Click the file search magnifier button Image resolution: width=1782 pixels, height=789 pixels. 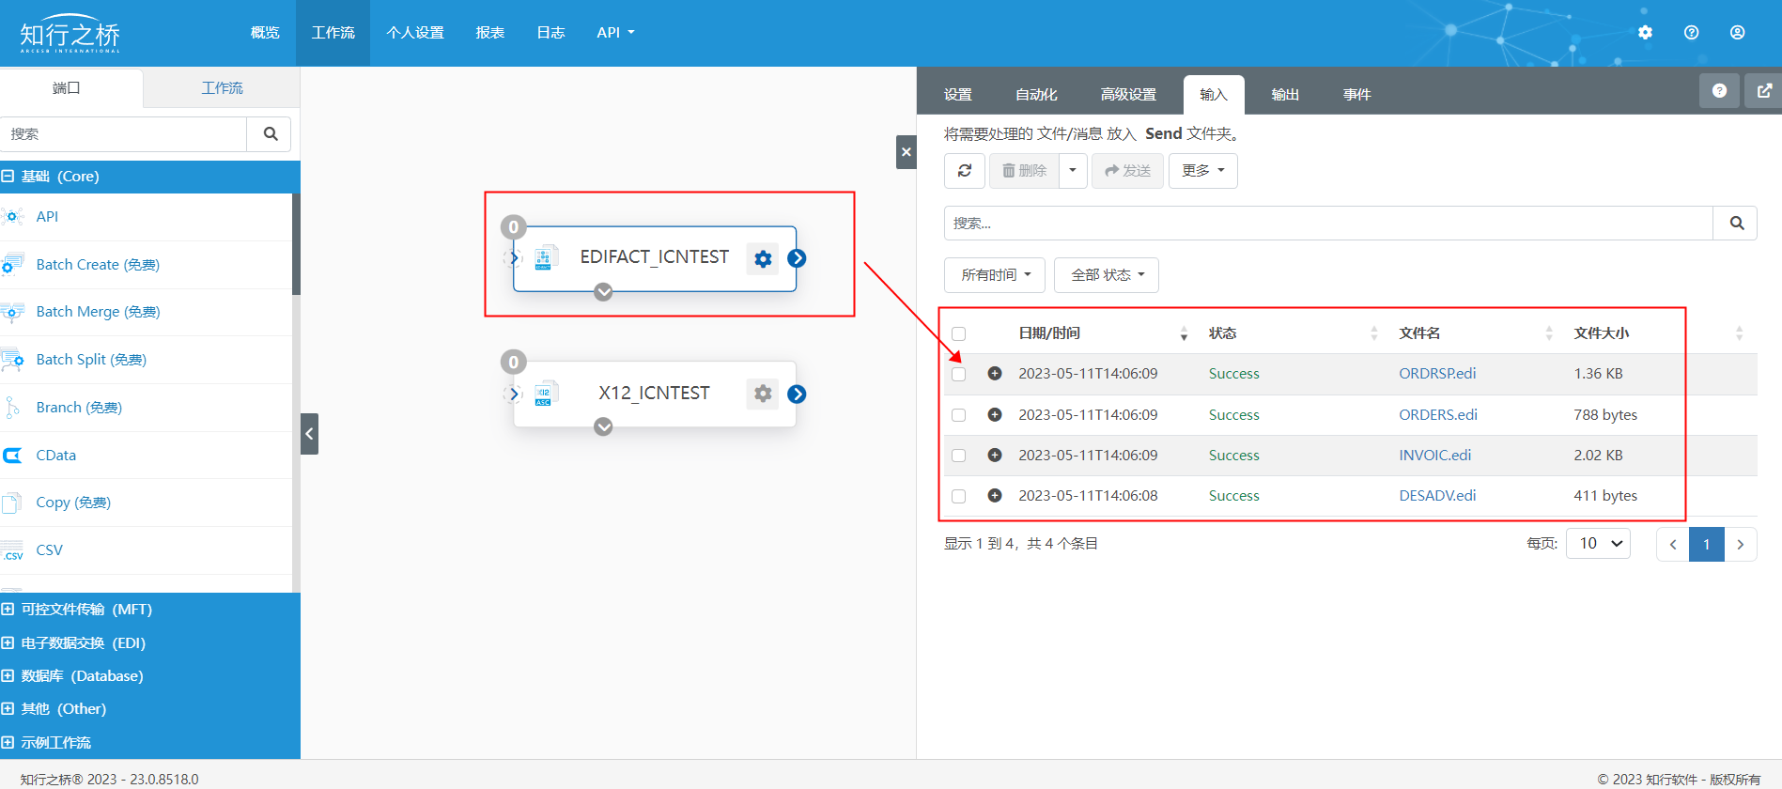click(x=1736, y=223)
